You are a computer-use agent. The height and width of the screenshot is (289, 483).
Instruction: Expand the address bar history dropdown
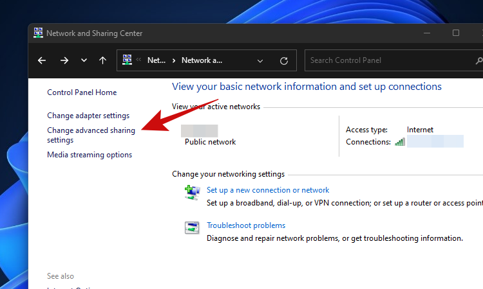(260, 61)
